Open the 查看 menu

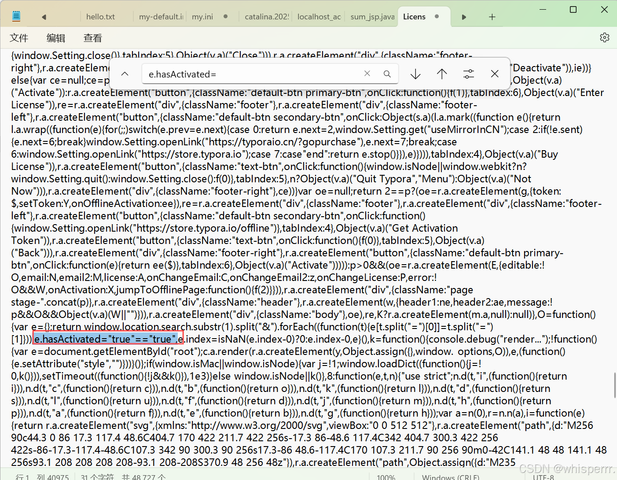93,38
